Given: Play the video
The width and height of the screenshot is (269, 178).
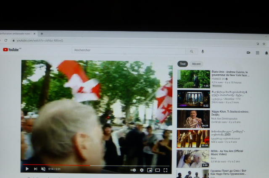Looking at the screenshot, I should [x=27, y=169].
